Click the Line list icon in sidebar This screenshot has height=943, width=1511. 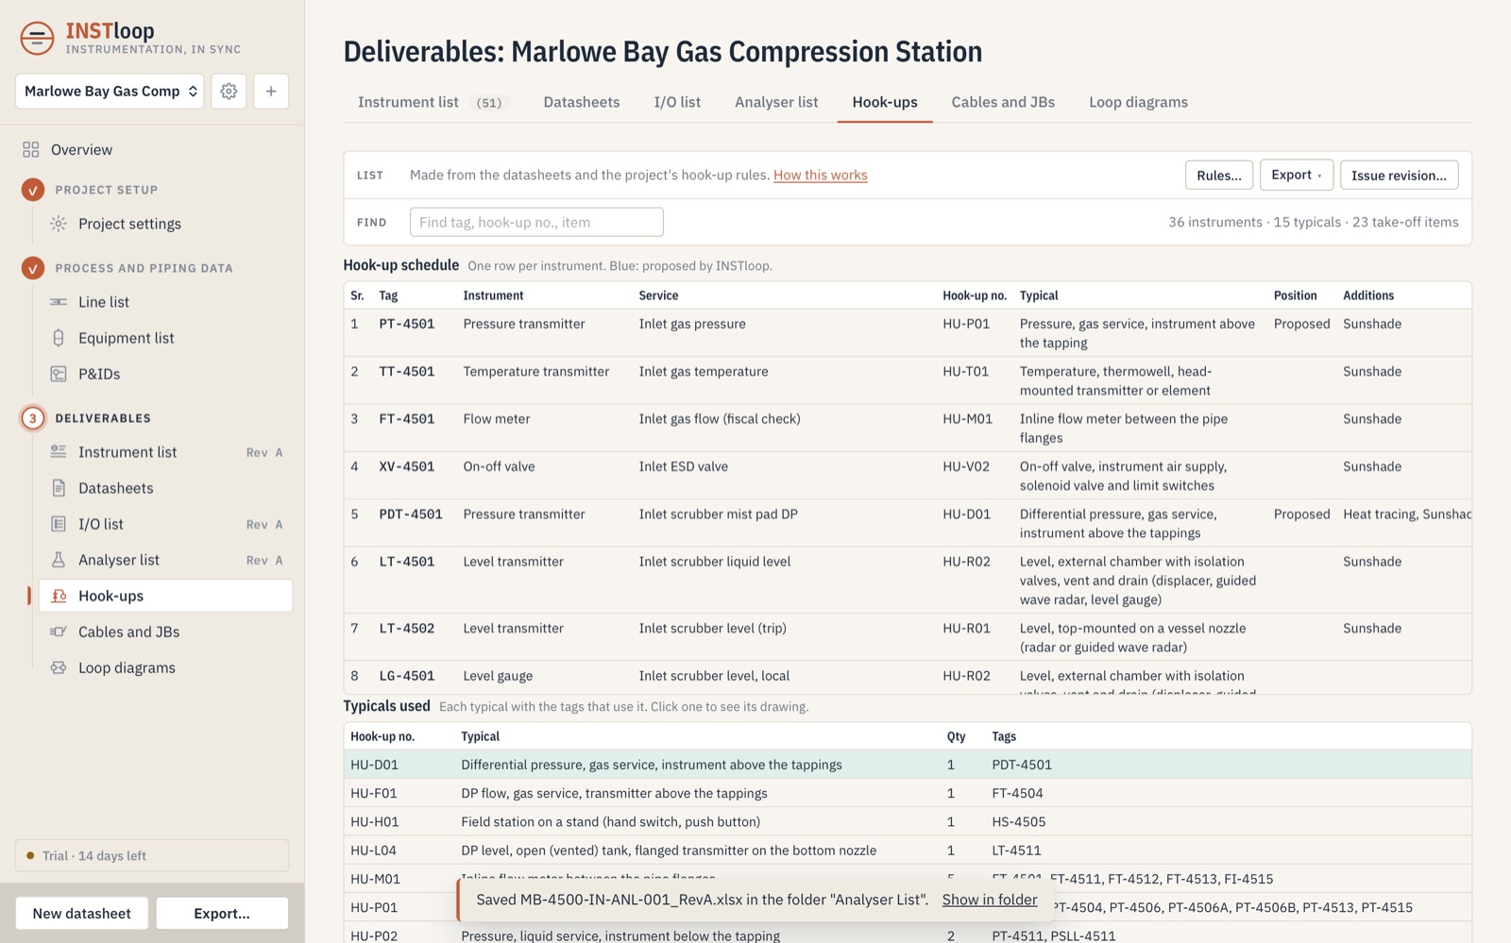[x=59, y=302]
